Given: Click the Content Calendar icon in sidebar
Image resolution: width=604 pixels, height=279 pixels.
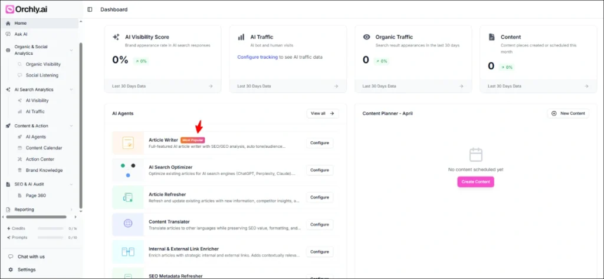Looking at the screenshot, I should point(19,148).
